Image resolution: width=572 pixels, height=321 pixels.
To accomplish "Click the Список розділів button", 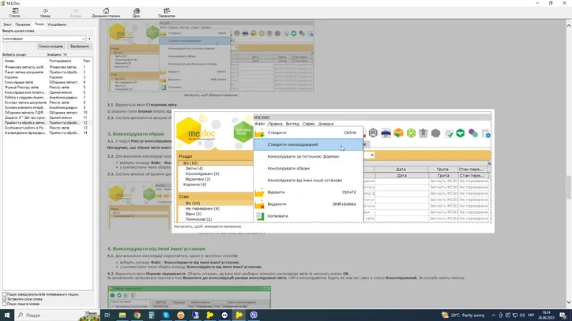I will pos(51,47).
